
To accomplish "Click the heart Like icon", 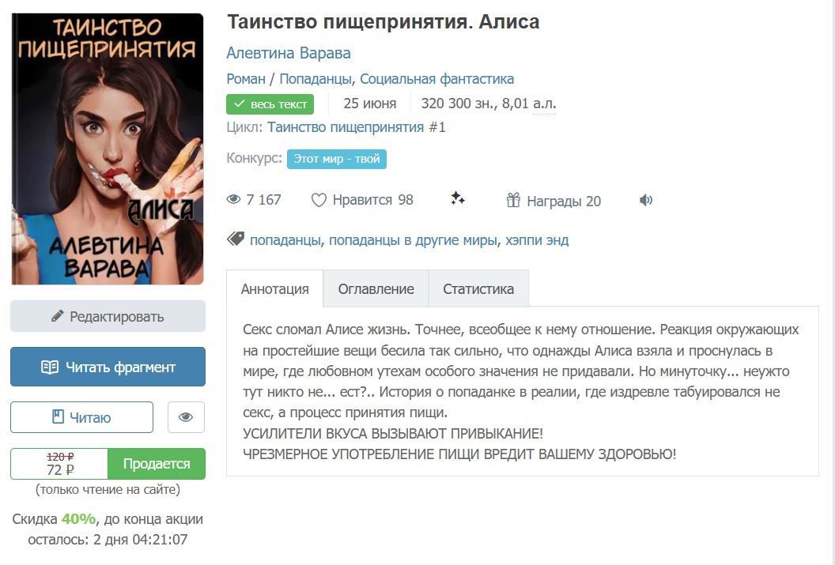I will [x=319, y=200].
